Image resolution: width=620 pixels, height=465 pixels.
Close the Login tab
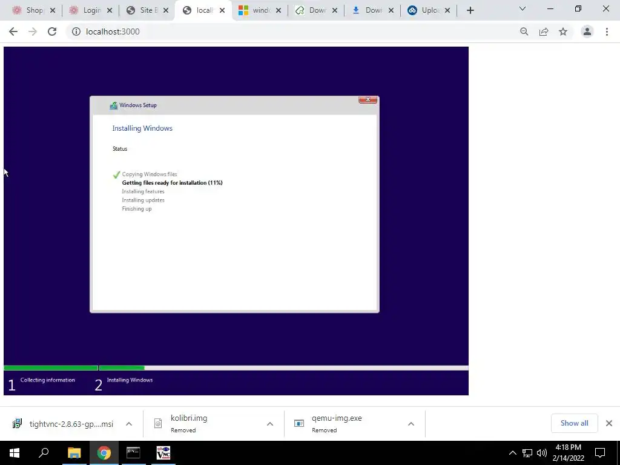pos(110,11)
